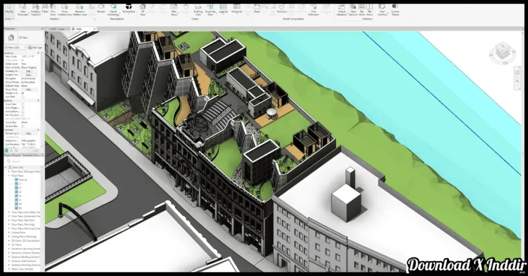Click the View Reference tool

click(313, 10)
